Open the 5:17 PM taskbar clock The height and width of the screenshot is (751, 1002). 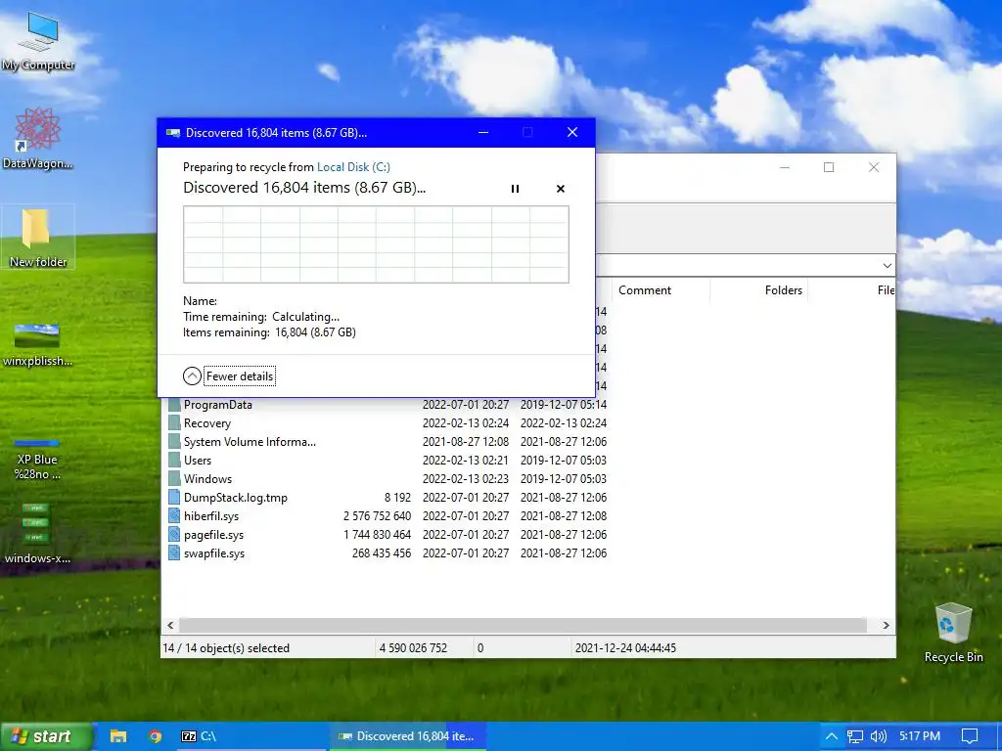pos(920,736)
